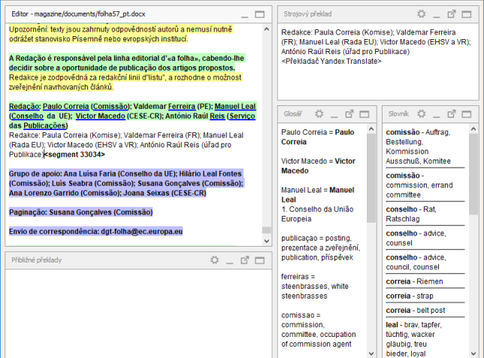Screen dimensions: 484x358
Task: Click the Slovník pane title
Action: pos(398,114)
